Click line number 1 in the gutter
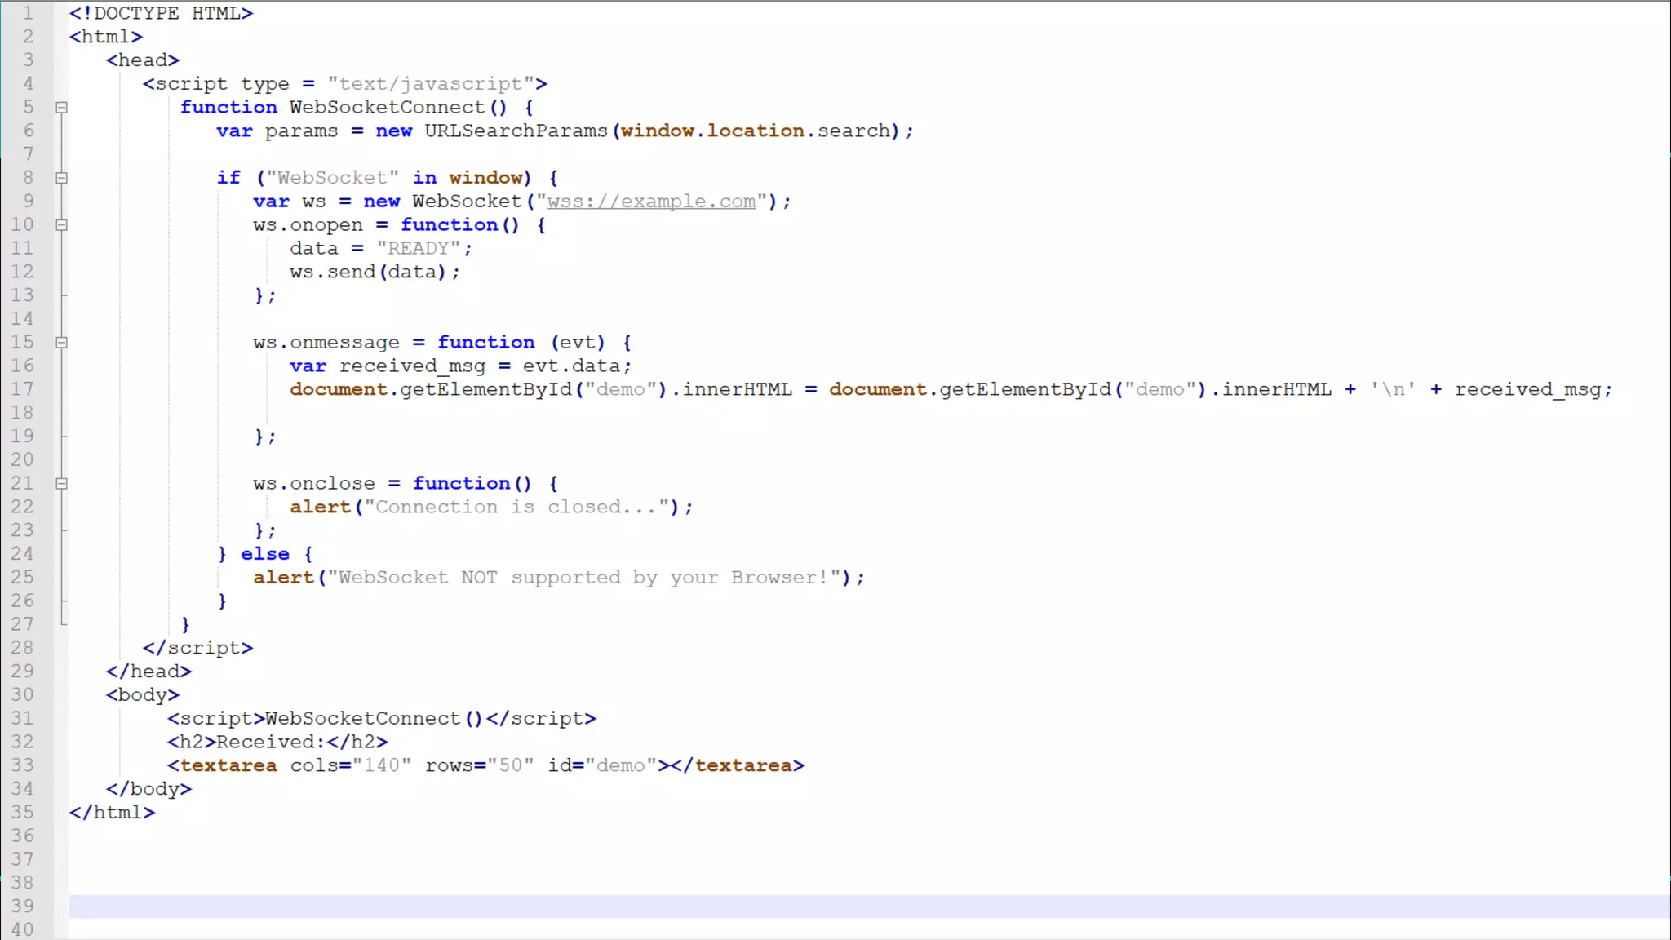Image resolution: width=1671 pixels, height=940 pixels. (27, 13)
